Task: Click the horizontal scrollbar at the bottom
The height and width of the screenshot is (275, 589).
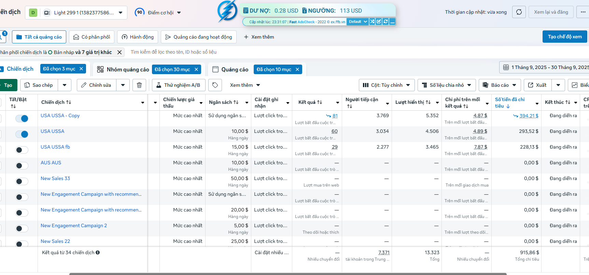Action: [288, 274]
